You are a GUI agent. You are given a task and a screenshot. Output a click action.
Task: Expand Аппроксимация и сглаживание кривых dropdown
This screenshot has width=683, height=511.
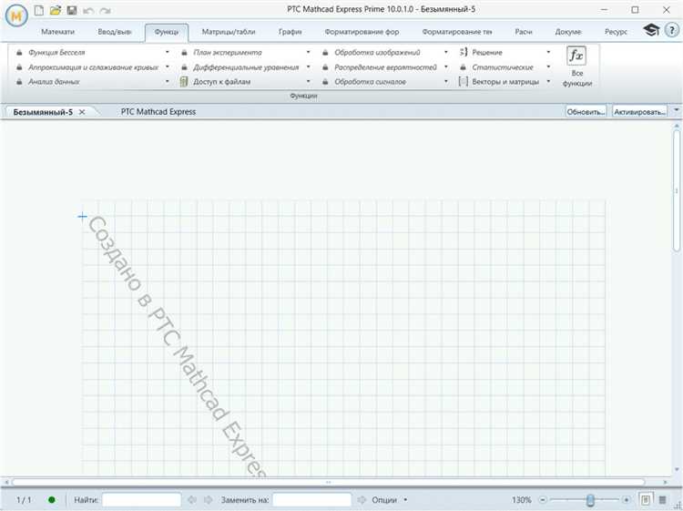(168, 67)
